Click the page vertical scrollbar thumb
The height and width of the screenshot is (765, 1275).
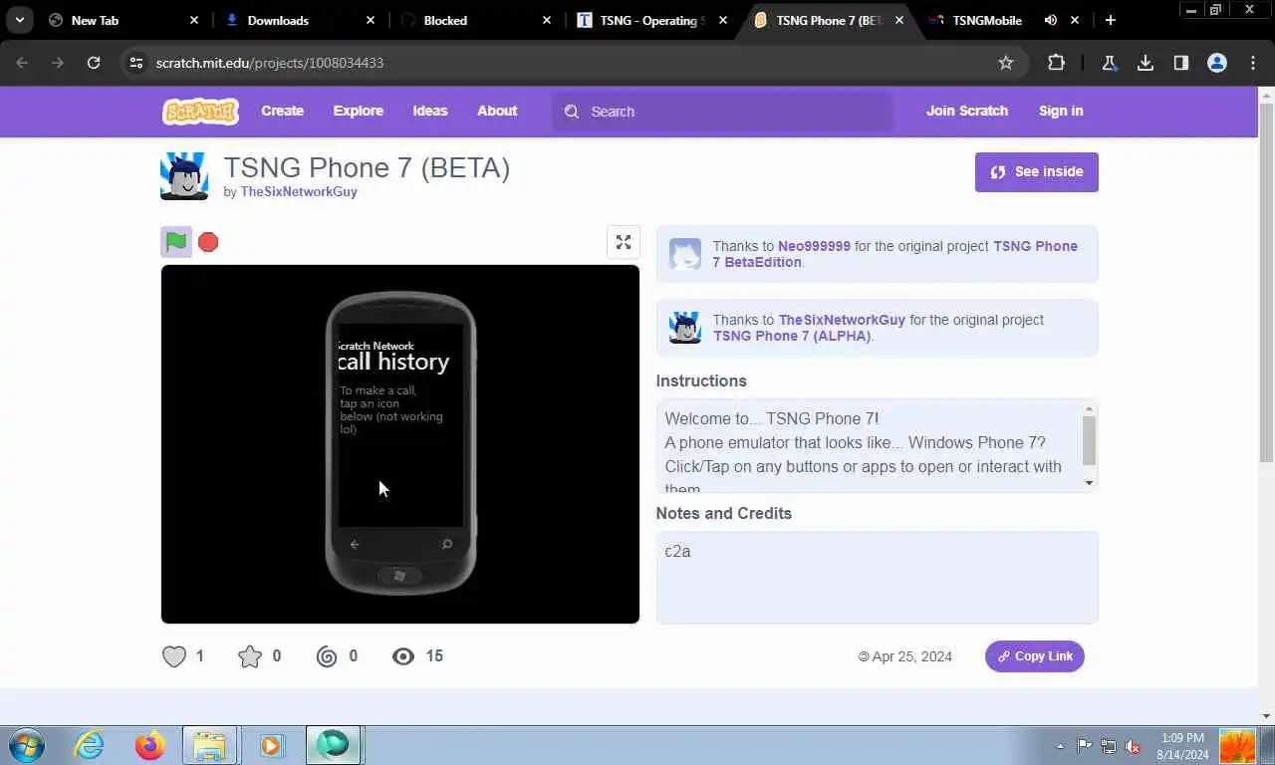pyautogui.click(x=1267, y=281)
